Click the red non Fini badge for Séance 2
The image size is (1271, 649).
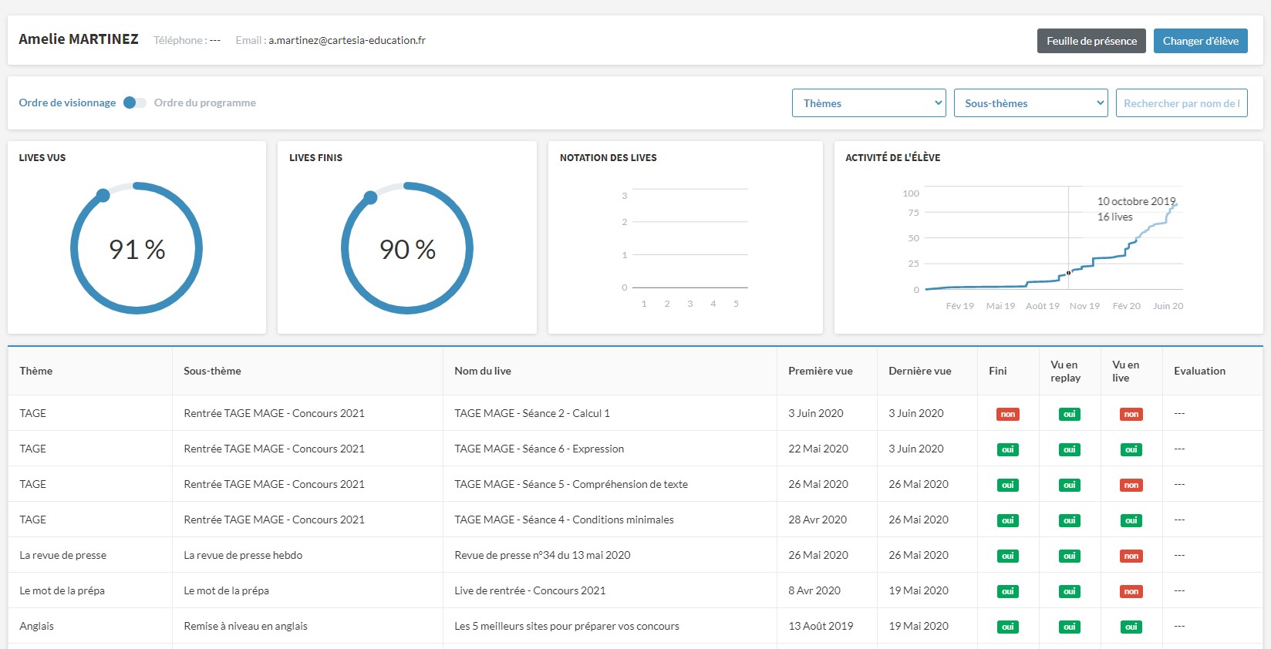coord(1008,414)
